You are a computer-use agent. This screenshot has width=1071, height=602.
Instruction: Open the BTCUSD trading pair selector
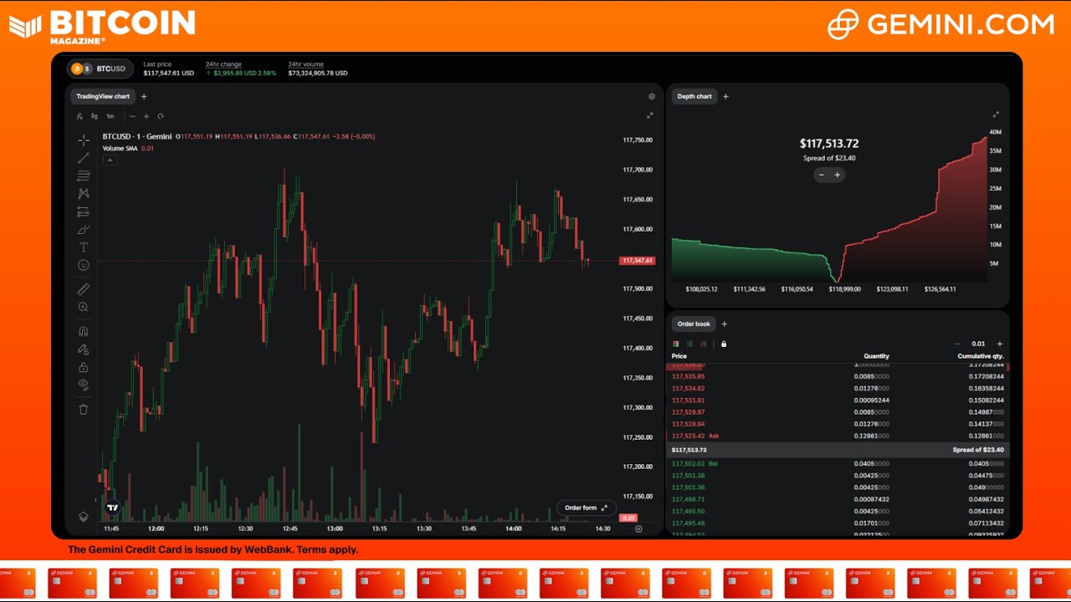[x=100, y=69]
